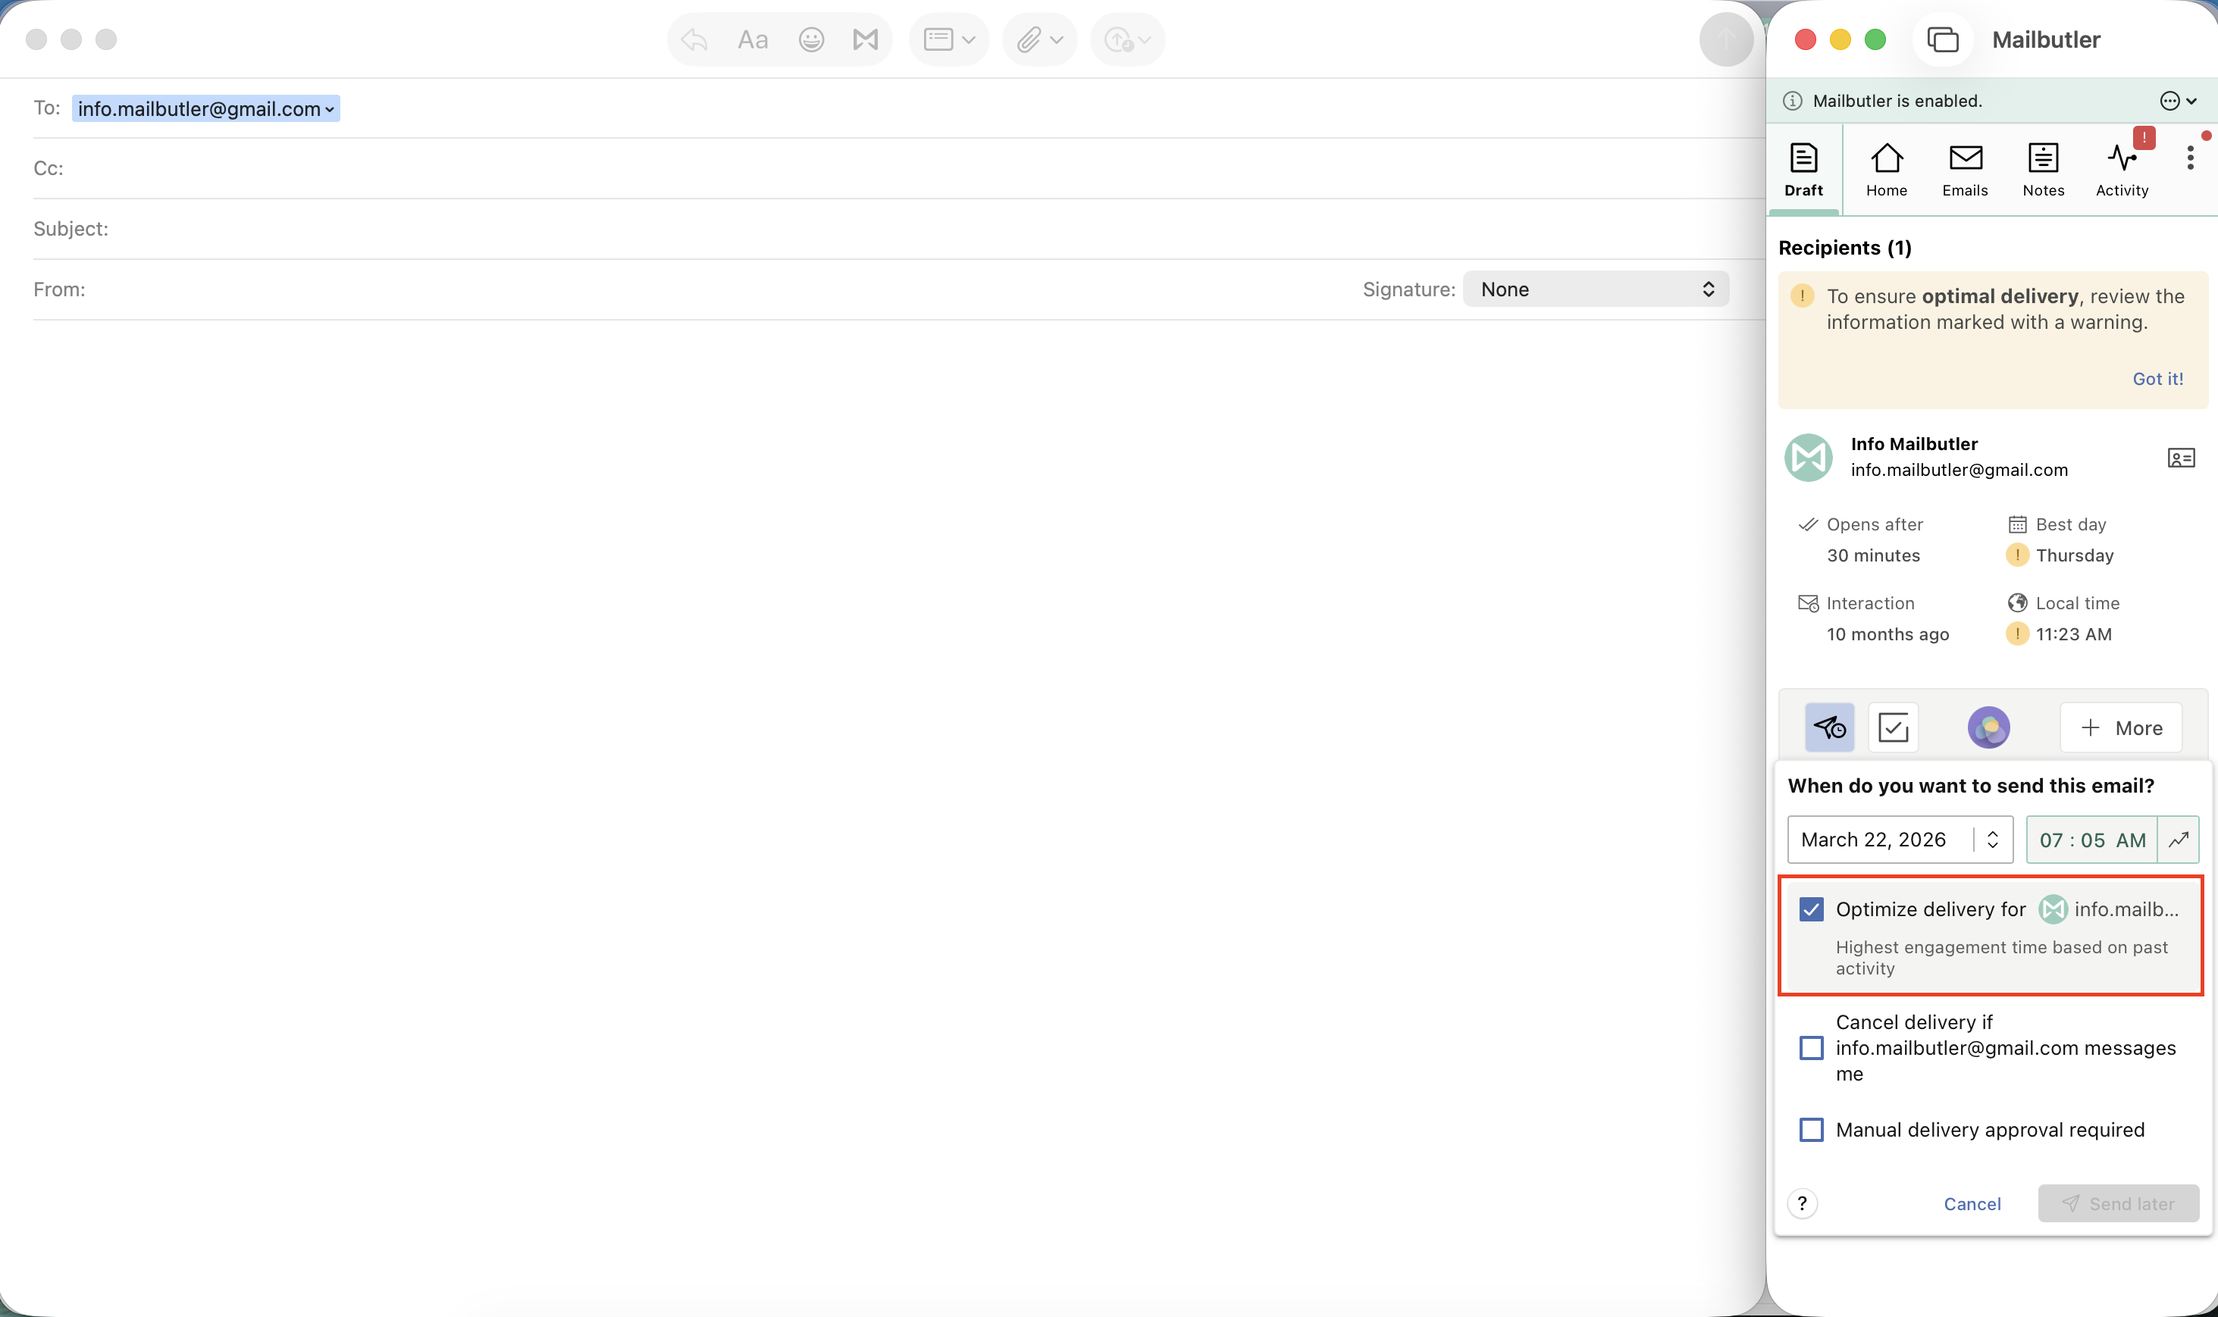Check Manual delivery approval required

coord(1811,1130)
